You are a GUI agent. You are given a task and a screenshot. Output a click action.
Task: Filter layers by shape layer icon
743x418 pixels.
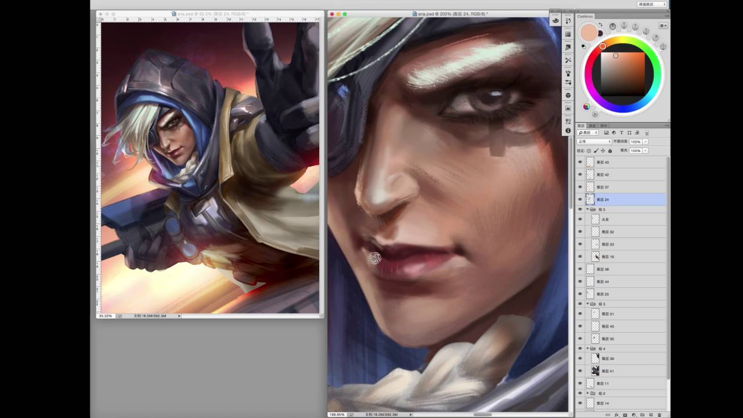(629, 132)
